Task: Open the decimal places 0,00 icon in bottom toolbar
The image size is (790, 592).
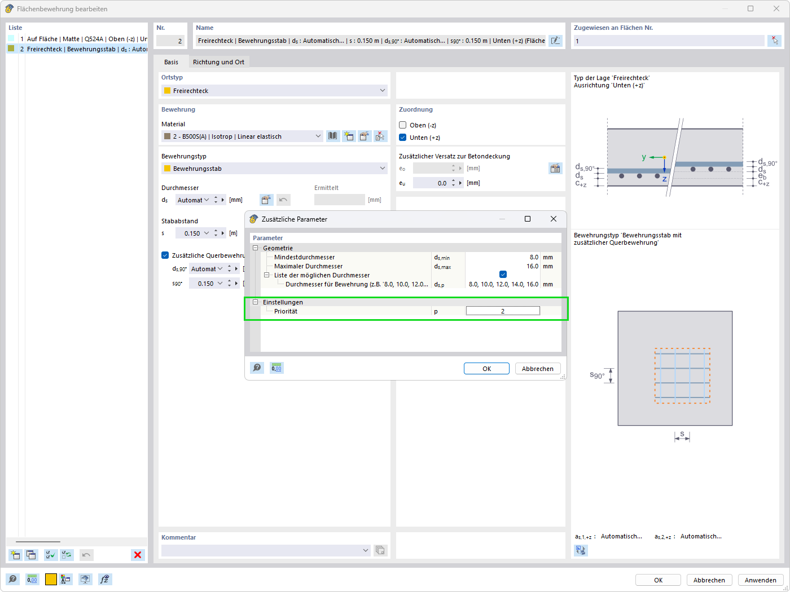Action: (x=32, y=579)
